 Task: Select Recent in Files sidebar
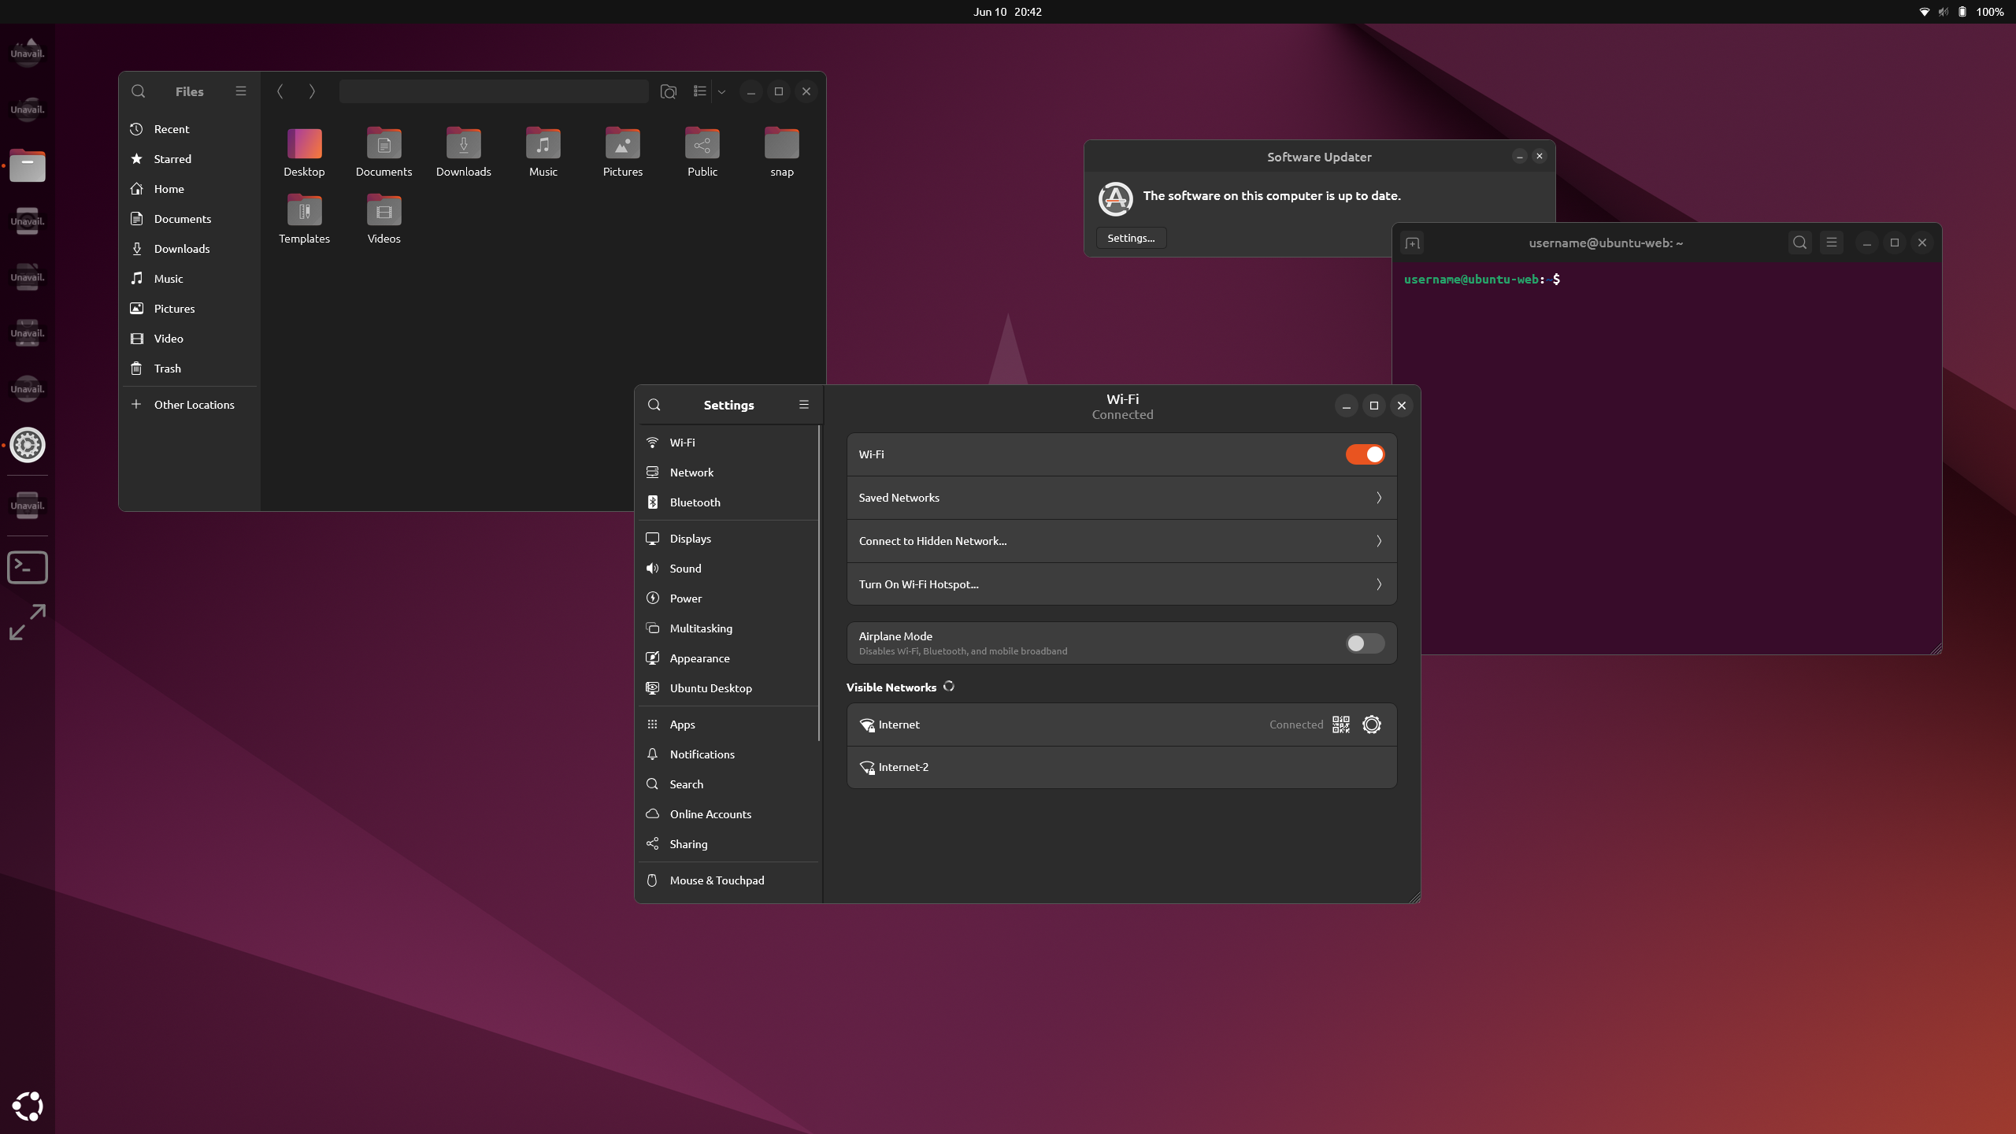tap(189, 129)
